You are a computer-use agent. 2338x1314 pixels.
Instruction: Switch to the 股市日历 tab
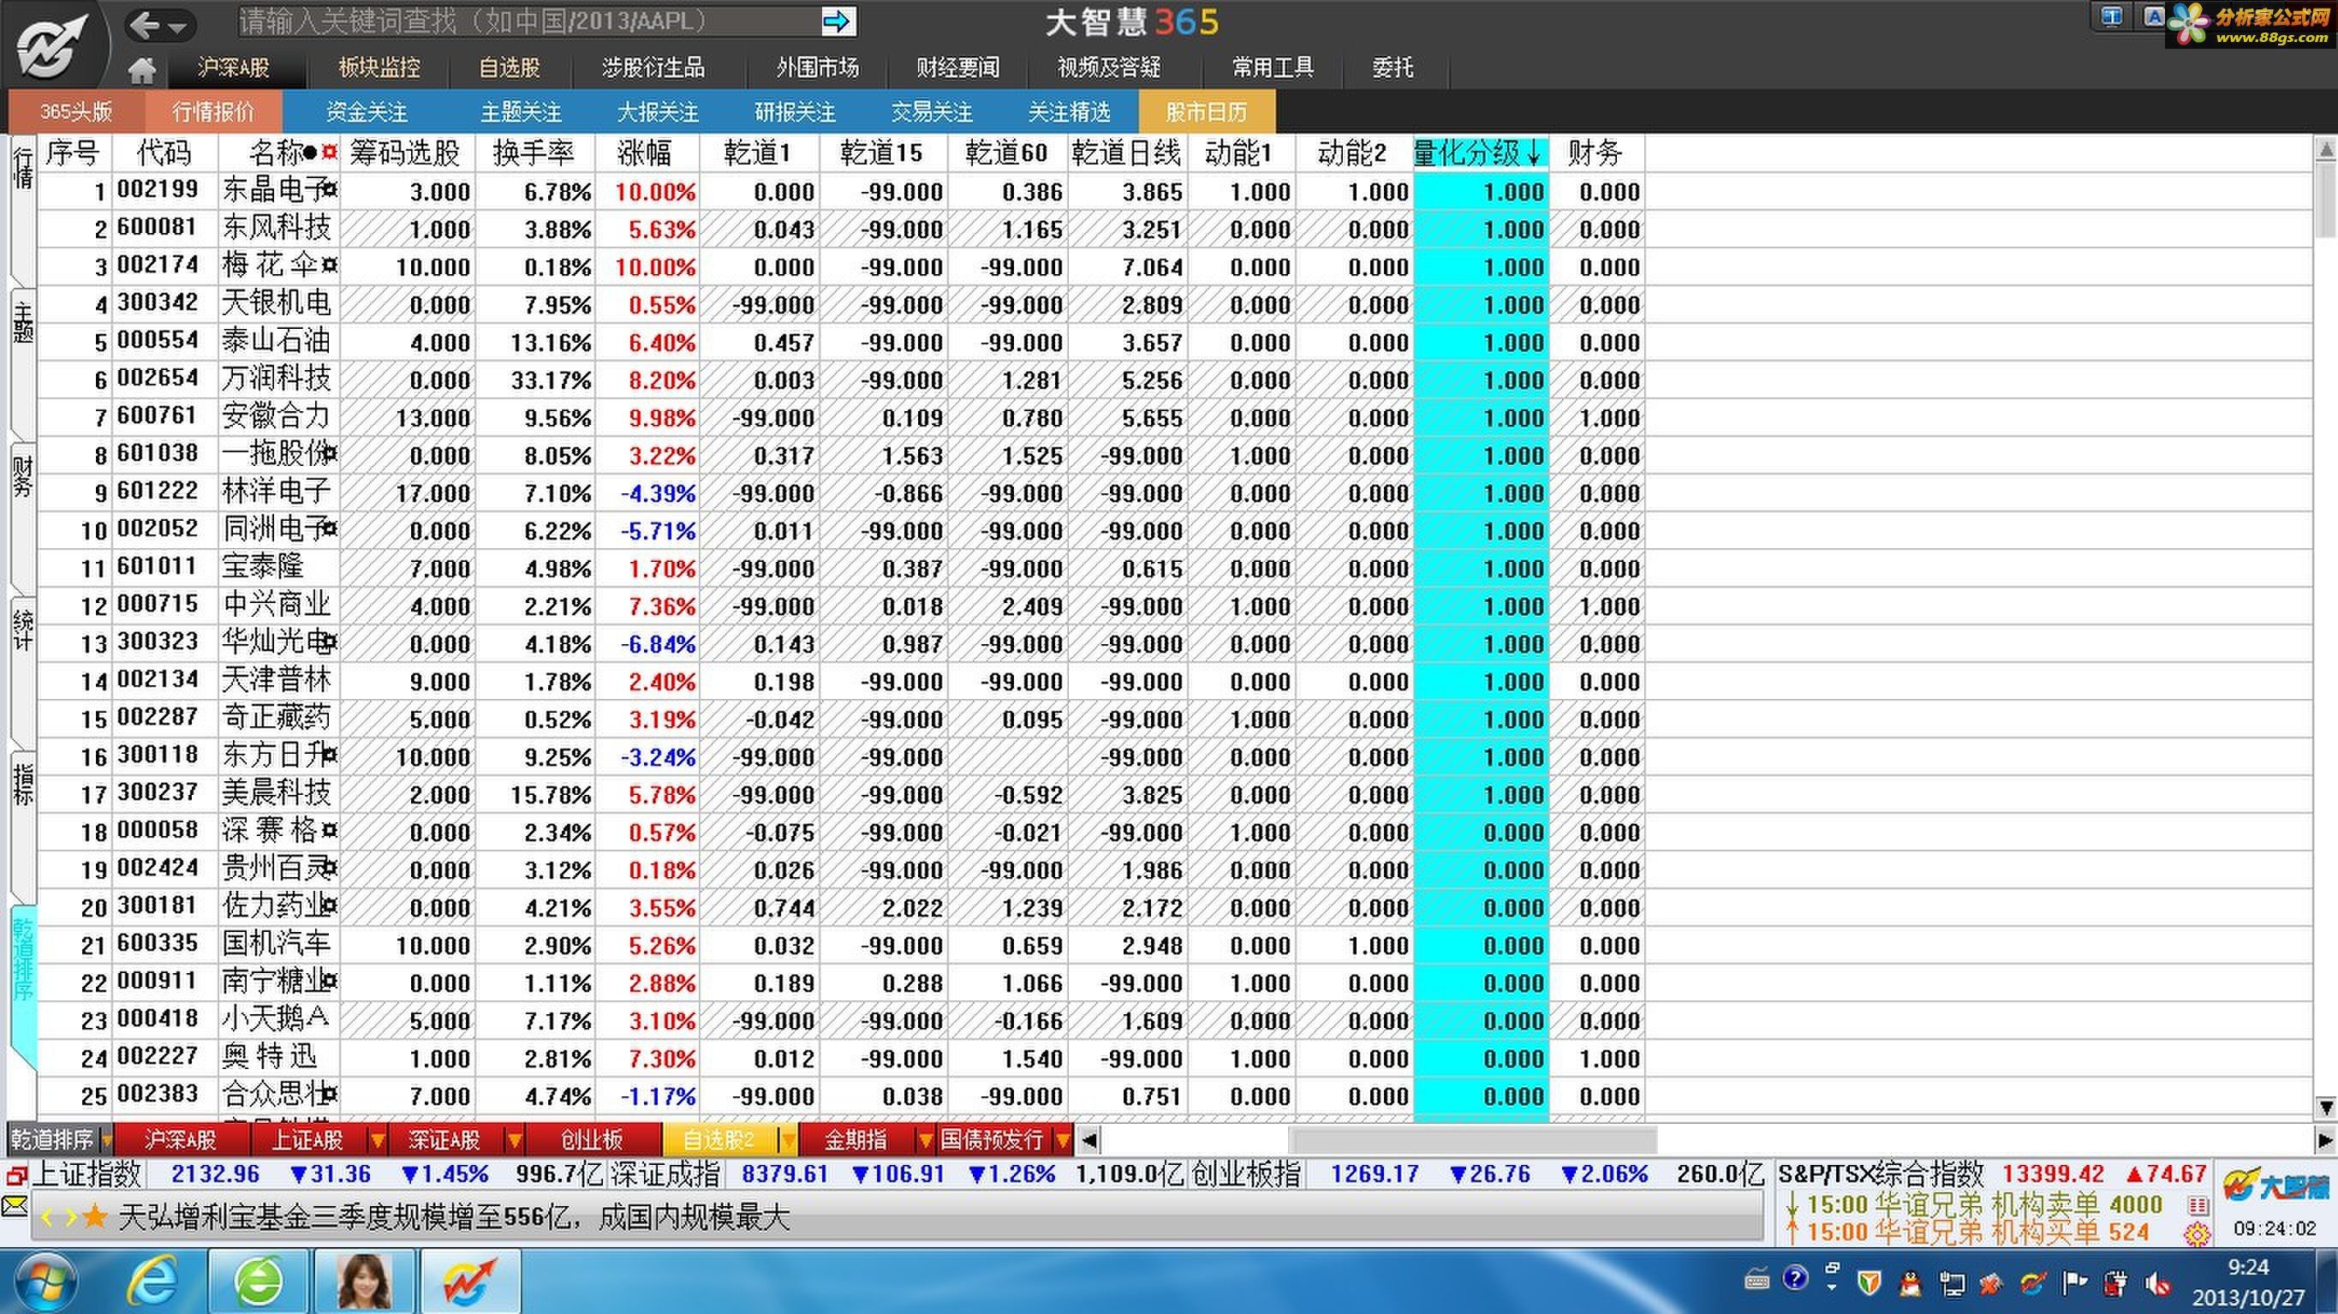[1206, 111]
